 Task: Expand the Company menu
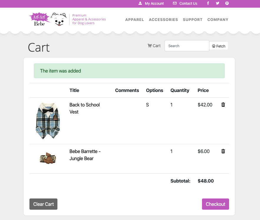click(218, 20)
